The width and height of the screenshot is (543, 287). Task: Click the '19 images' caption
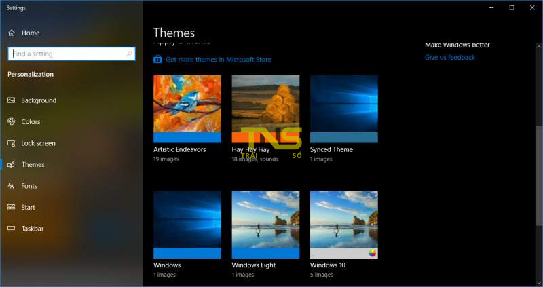pos(166,159)
